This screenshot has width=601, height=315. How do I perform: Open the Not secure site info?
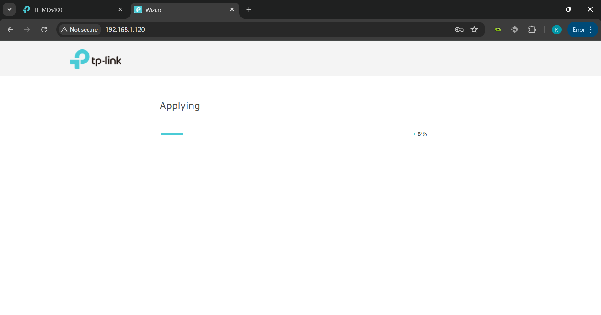(80, 30)
